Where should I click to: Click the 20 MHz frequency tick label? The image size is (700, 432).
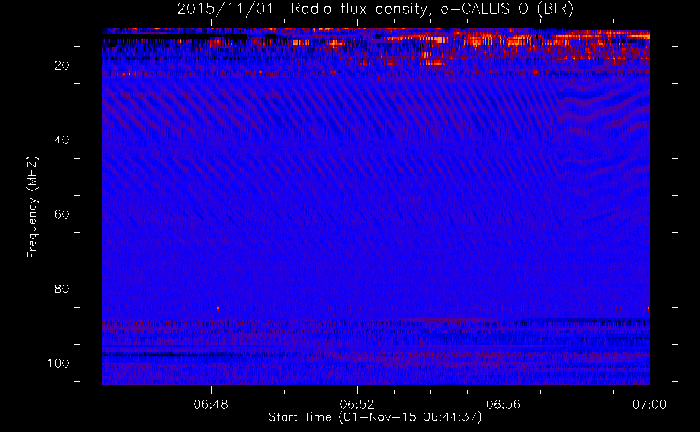pos(62,65)
